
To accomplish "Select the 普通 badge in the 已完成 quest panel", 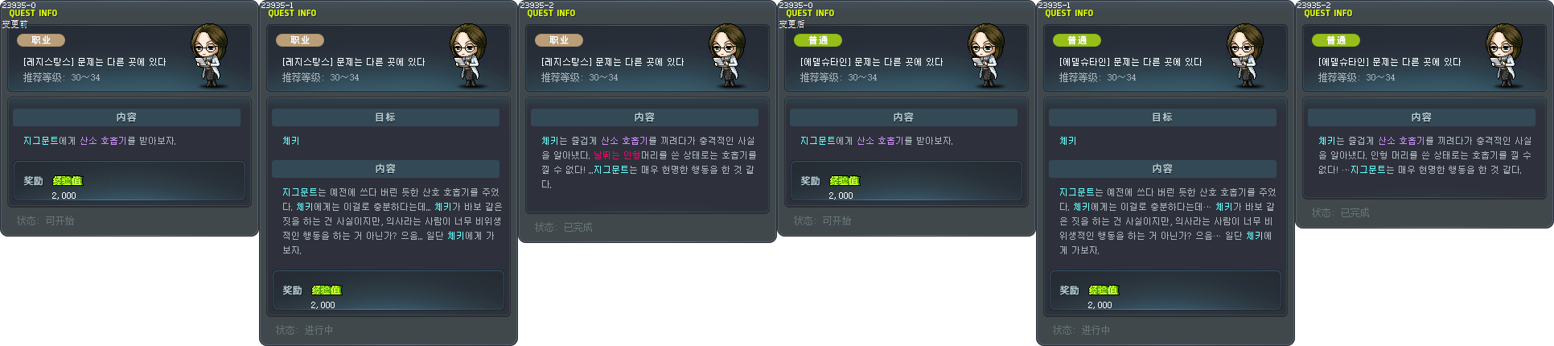I will 1336,40.
